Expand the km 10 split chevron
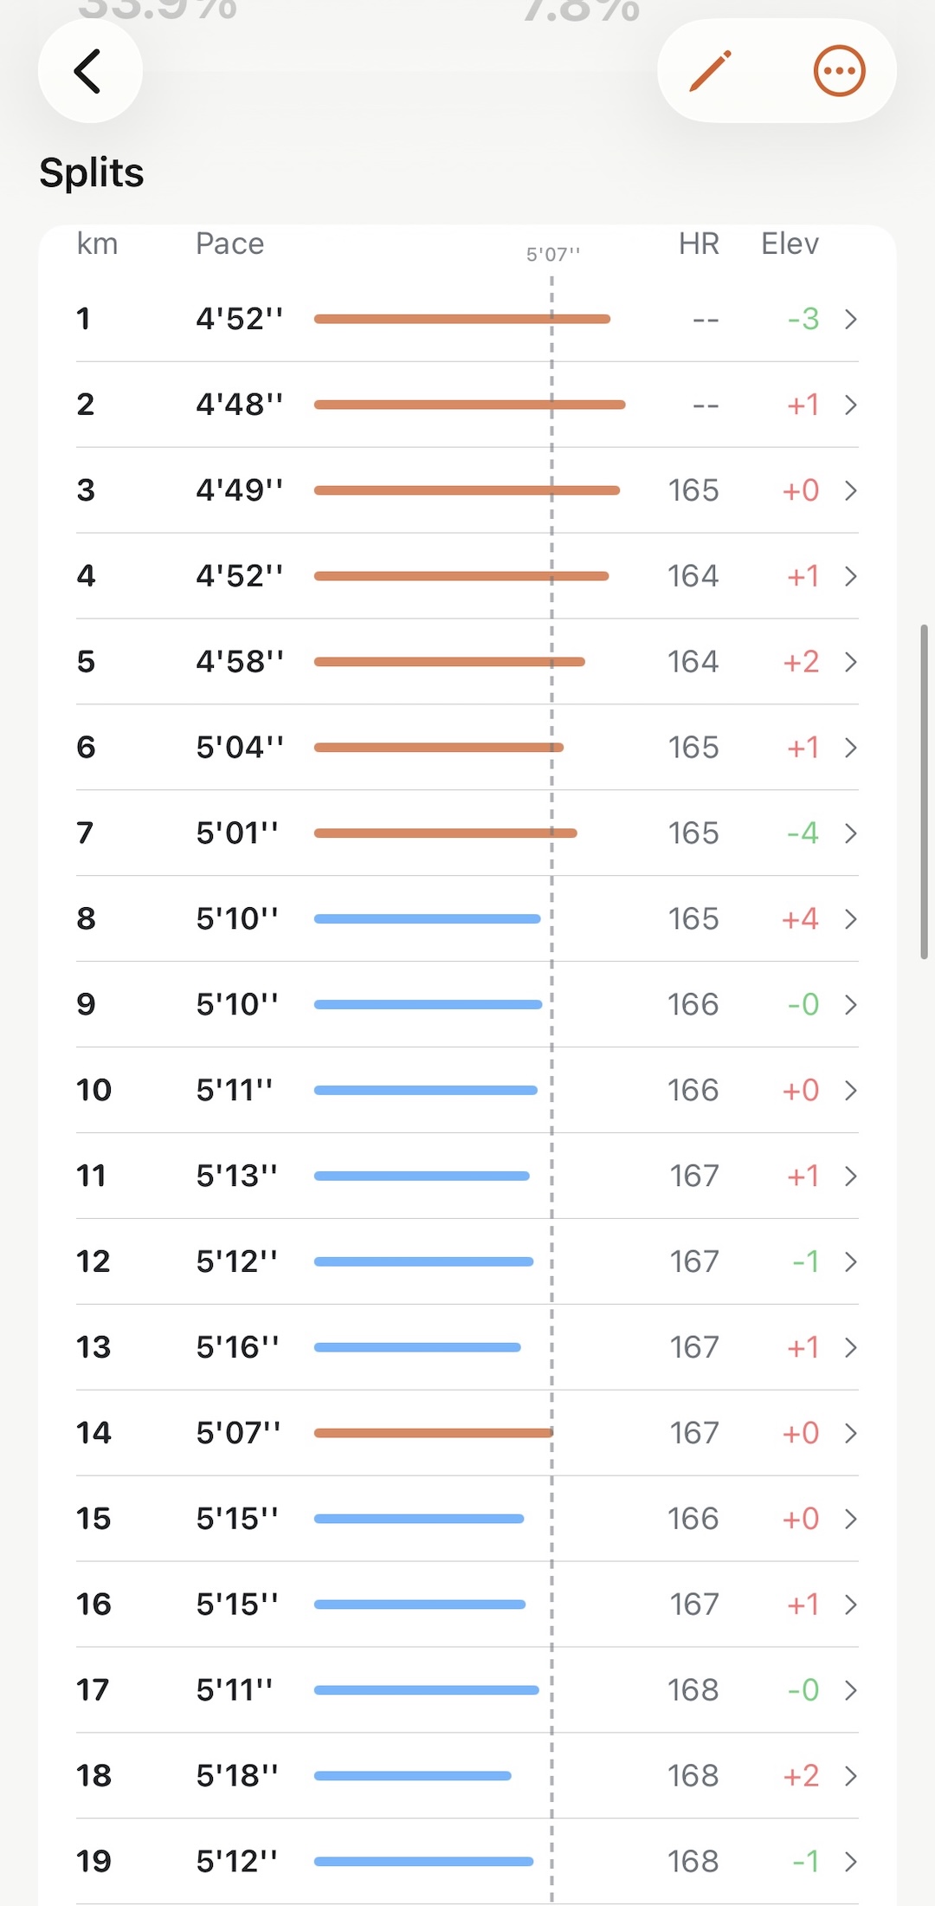The height and width of the screenshot is (1906, 935). tap(850, 1091)
